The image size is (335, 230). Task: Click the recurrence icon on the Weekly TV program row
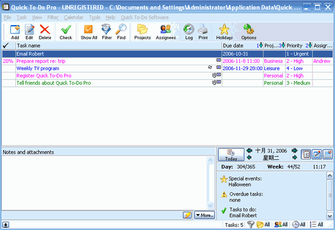(x=210, y=67)
